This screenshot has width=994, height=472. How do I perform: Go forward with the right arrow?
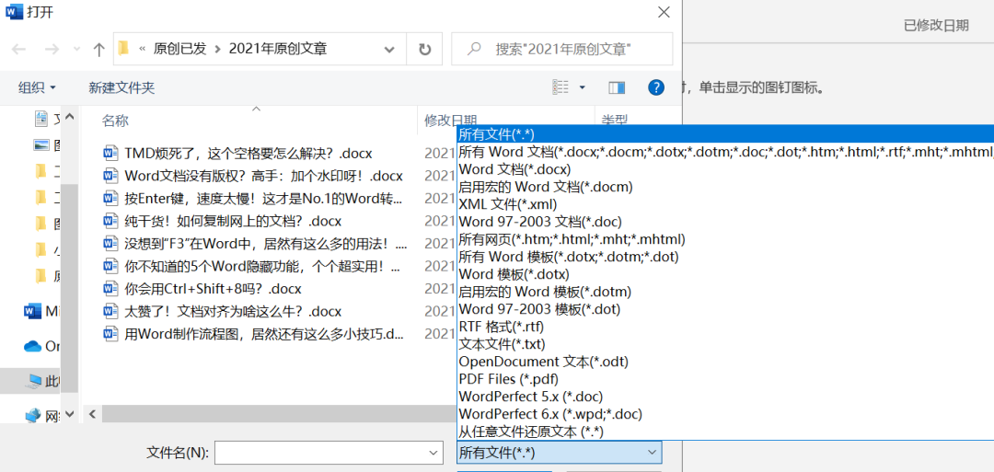pyautogui.click(x=52, y=50)
